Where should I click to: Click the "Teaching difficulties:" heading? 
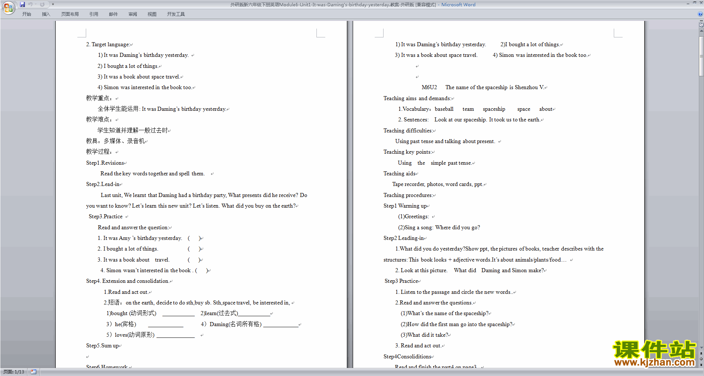pyautogui.click(x=408, y=131)
